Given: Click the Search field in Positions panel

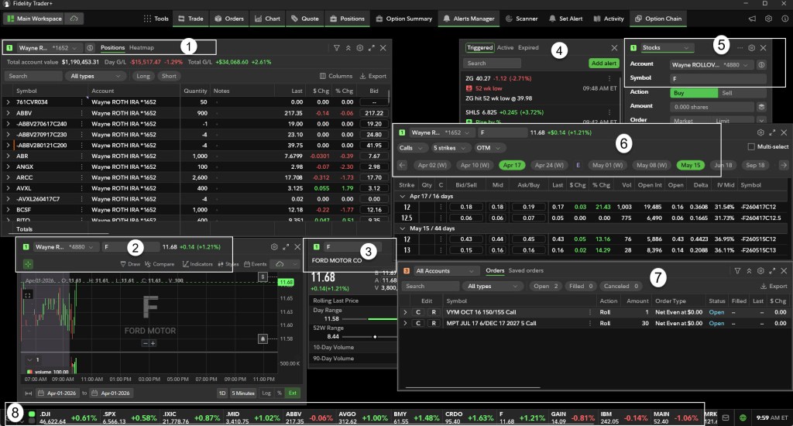Looking at the screenshot, I should coord(33,76).
